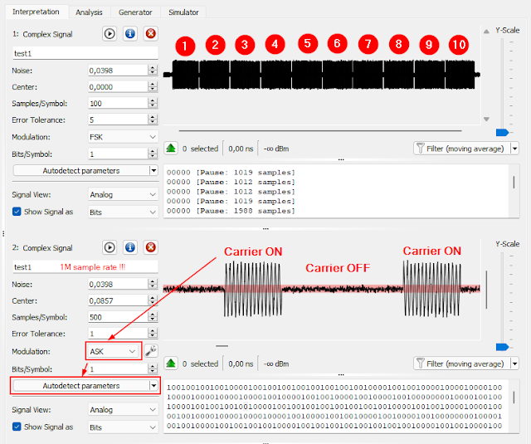
Task: Click scroll-down triangle beside signal 1 waveform
Action: pyautogui.click(x=486, y=119)
